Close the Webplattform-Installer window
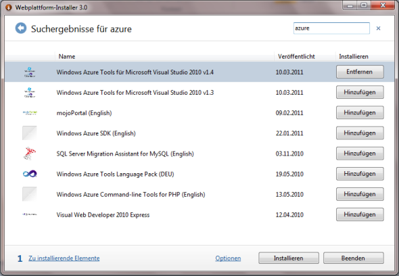 tap(383, 5)
